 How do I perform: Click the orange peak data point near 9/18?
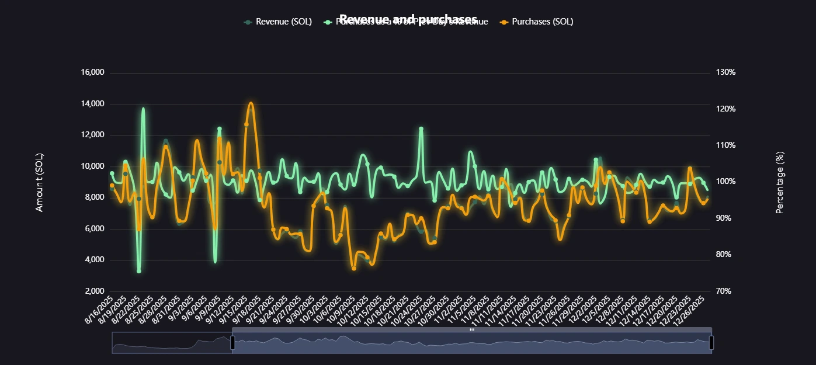[x=251, y=104]
